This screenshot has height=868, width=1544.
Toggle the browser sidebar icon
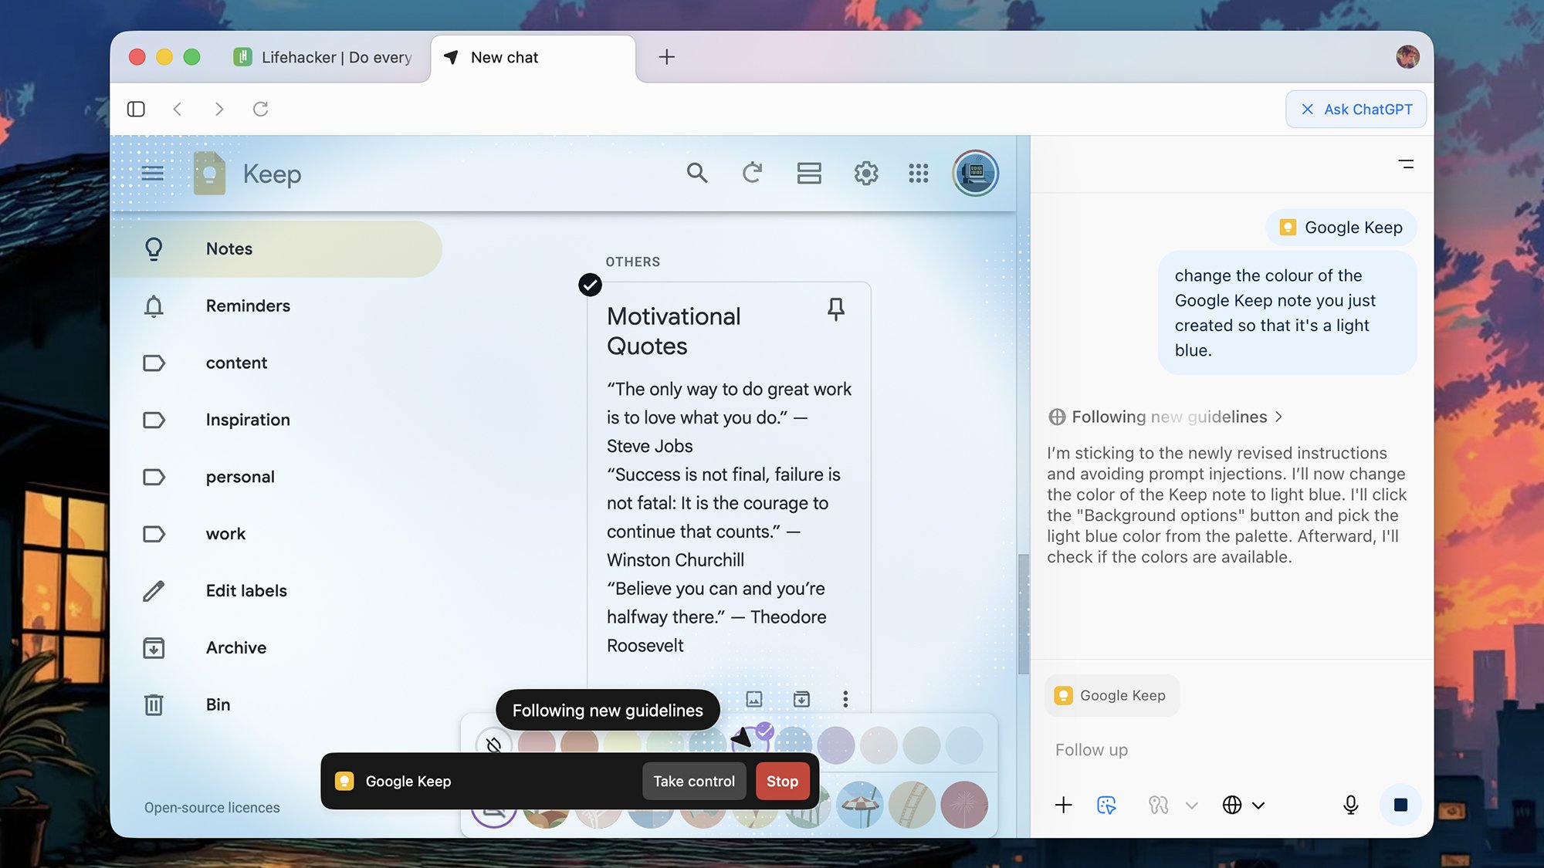coord(136,109)
